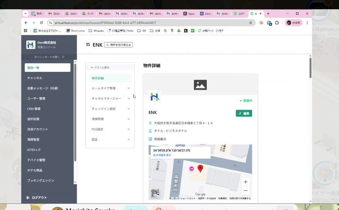The image size is (339, 210).
Task: Click the 物件を切り替える switch property button
Action: coord(119,45)
